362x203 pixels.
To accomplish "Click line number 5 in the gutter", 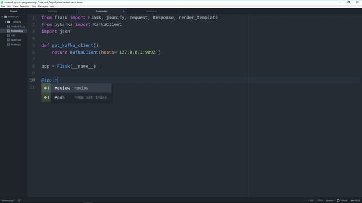I will [33, 45].
